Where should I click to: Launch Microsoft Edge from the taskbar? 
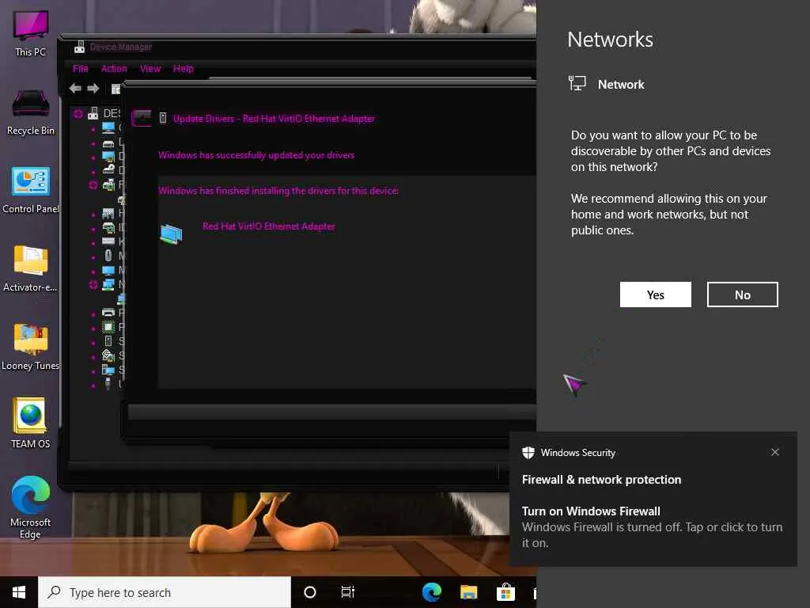(431, 592)
